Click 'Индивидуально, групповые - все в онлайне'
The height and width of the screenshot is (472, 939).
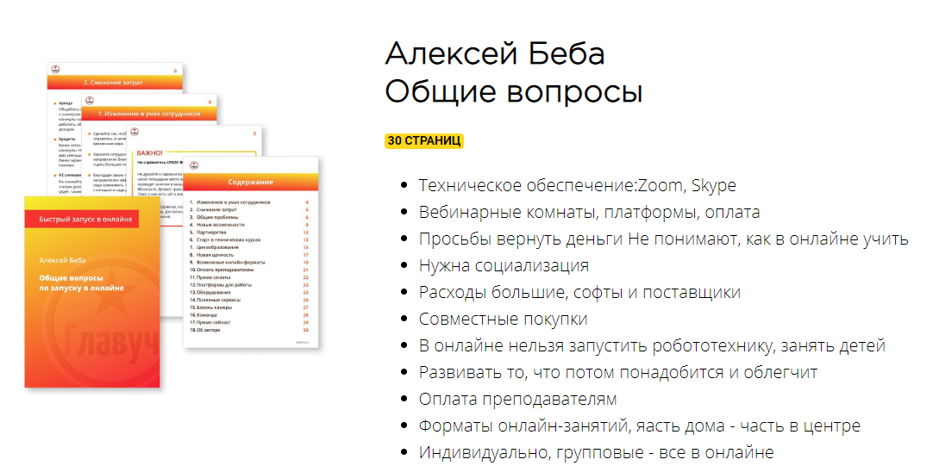coord(596,453)
